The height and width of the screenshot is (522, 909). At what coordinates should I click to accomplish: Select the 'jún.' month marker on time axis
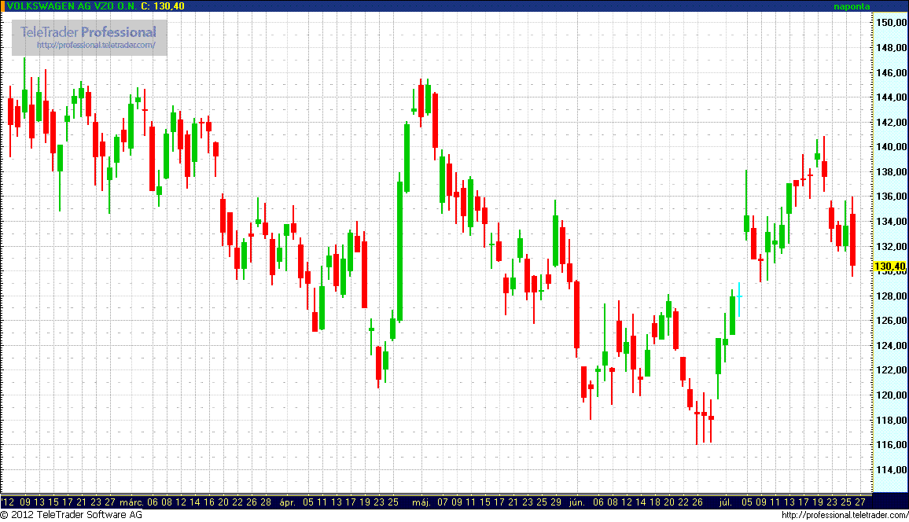(x=578, y=502)
